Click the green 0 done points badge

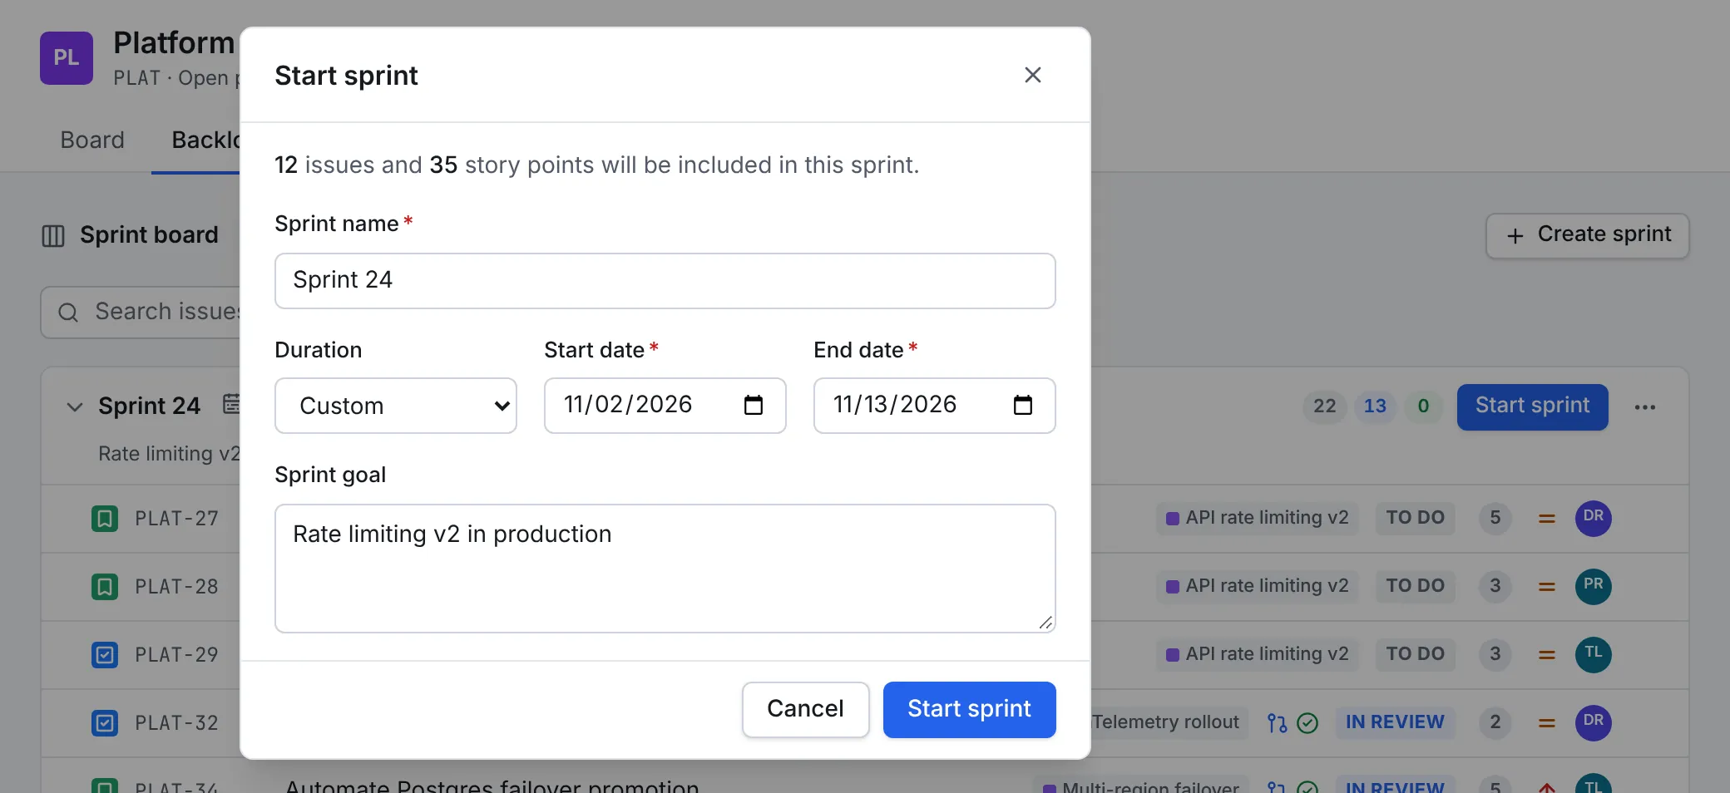[x=1423, y=406]
